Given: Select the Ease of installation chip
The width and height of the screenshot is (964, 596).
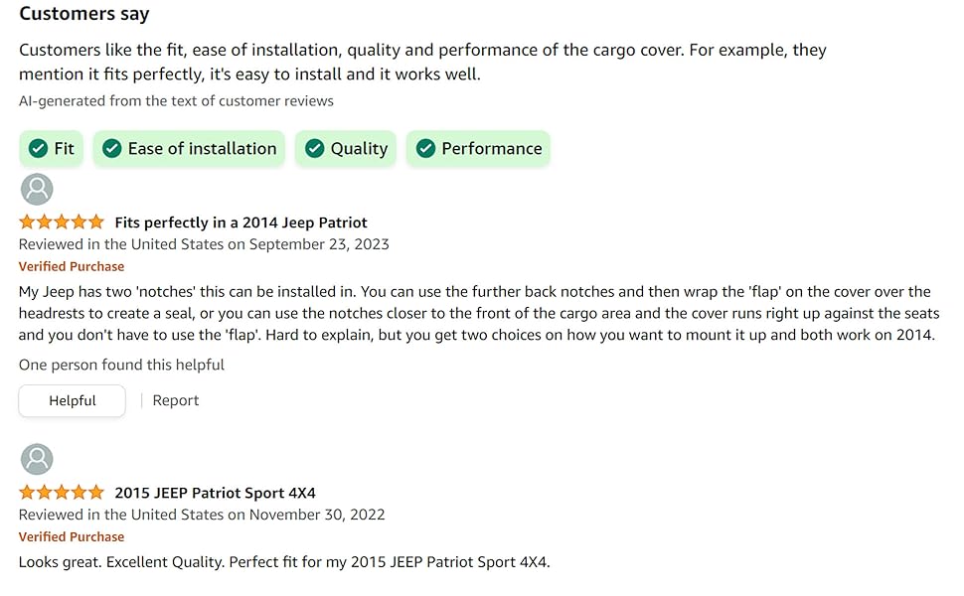Looking at the screenshot, I should [x=190, y=148].
